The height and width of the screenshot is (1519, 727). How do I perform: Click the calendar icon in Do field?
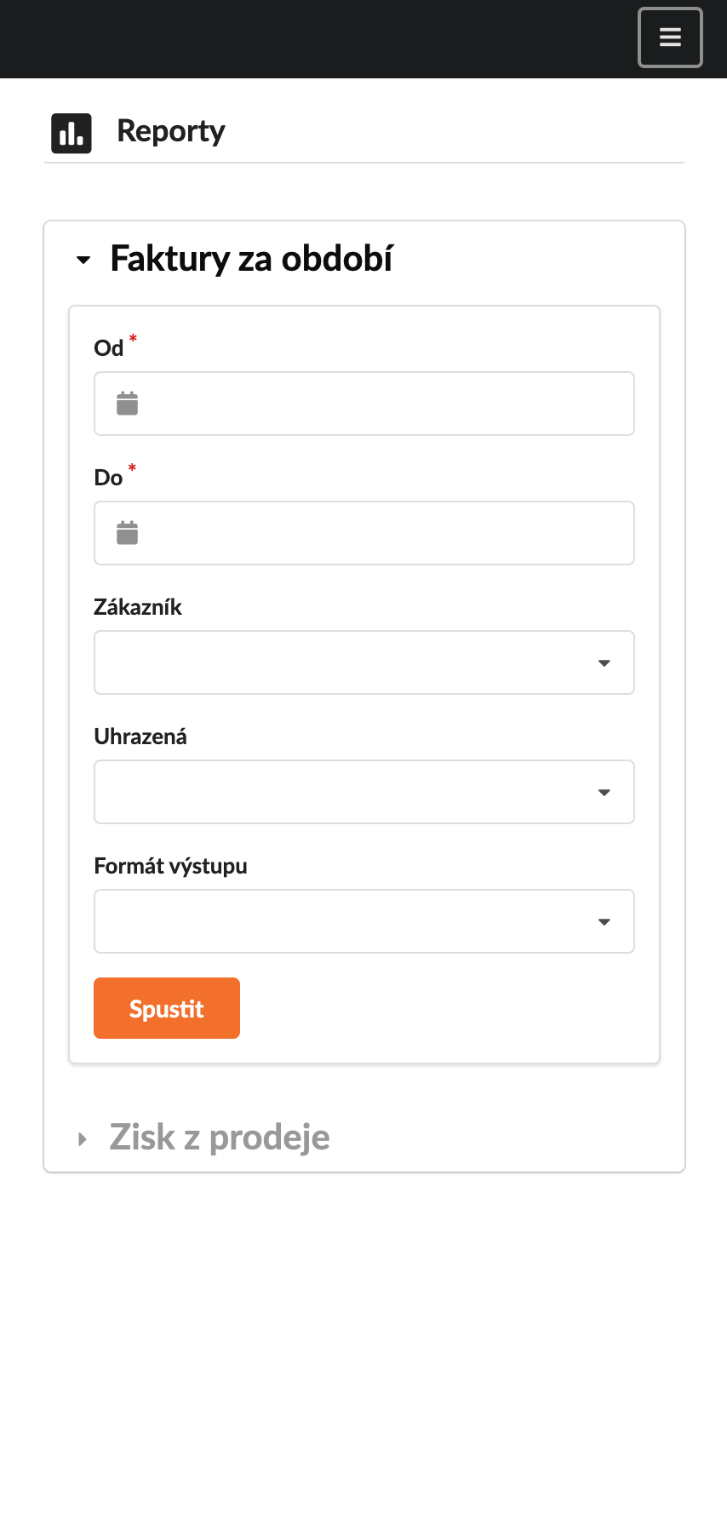[127, 533]
